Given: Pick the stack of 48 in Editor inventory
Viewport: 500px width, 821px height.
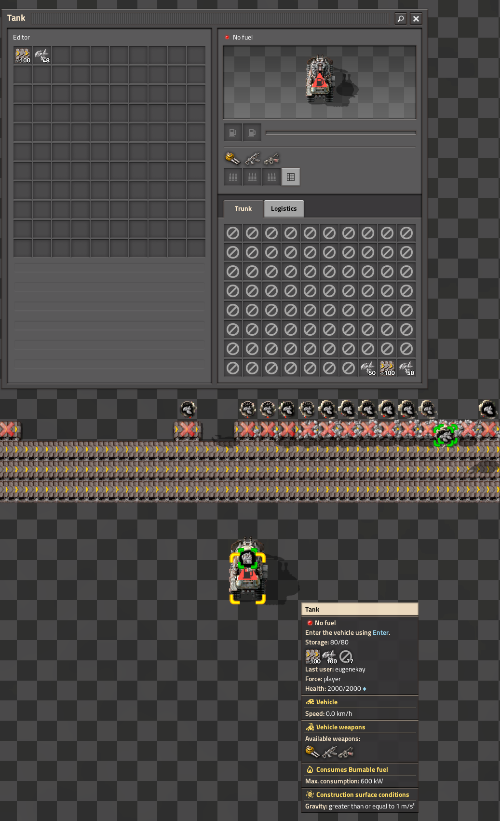Looking at the screenshot, I should (42, 56).
